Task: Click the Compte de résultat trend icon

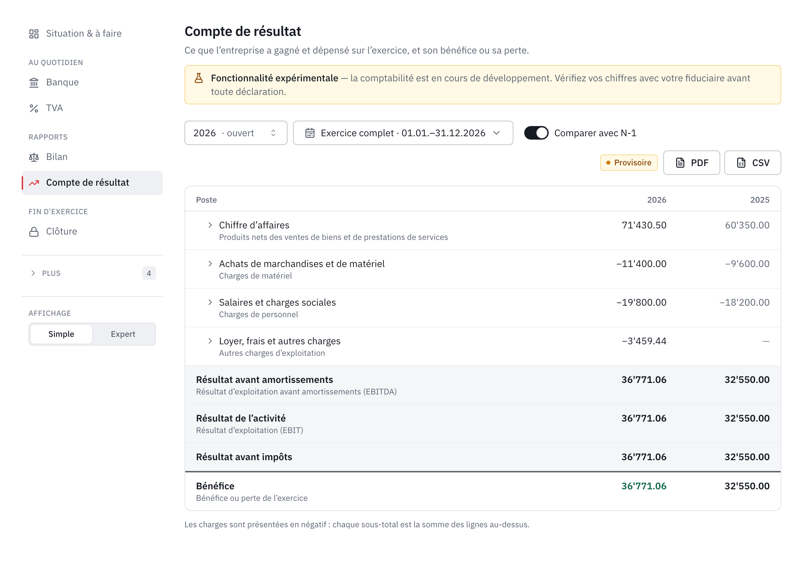Action: pos(34,183)
